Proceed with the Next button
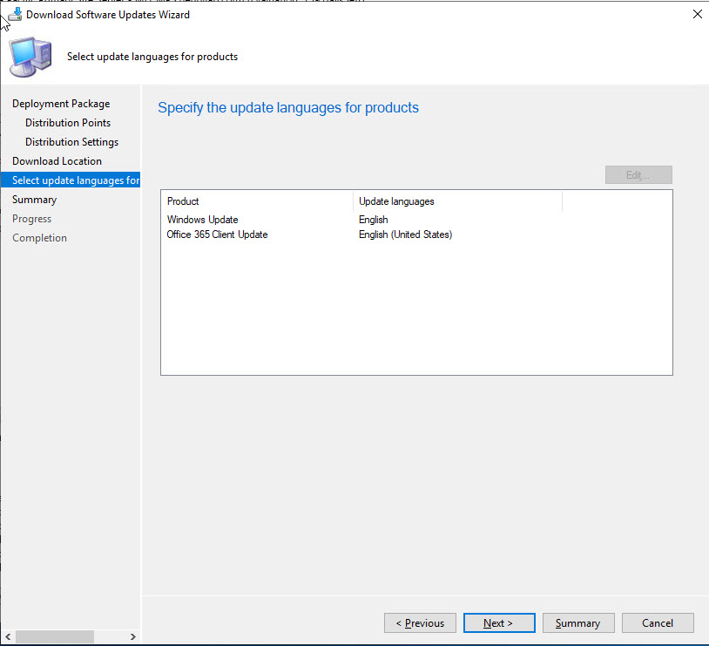Viewport: 709px width, 646px height. 498,623
